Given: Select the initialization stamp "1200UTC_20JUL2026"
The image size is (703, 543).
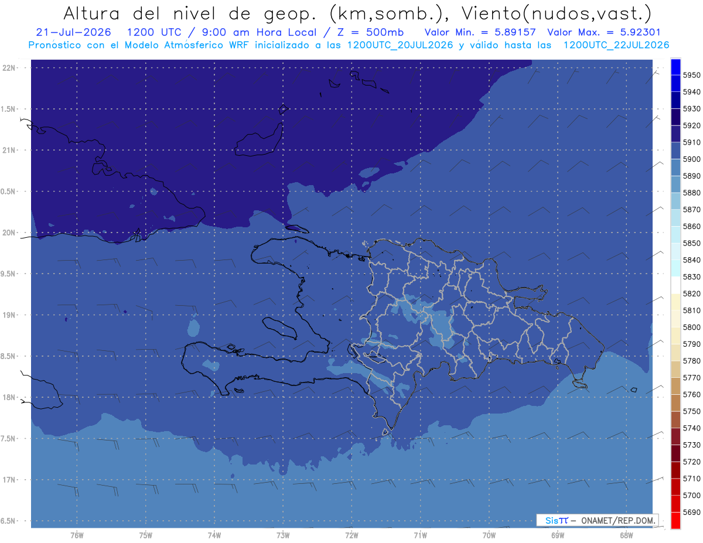Looking at the screenshot, I should (x=400, y=45).
